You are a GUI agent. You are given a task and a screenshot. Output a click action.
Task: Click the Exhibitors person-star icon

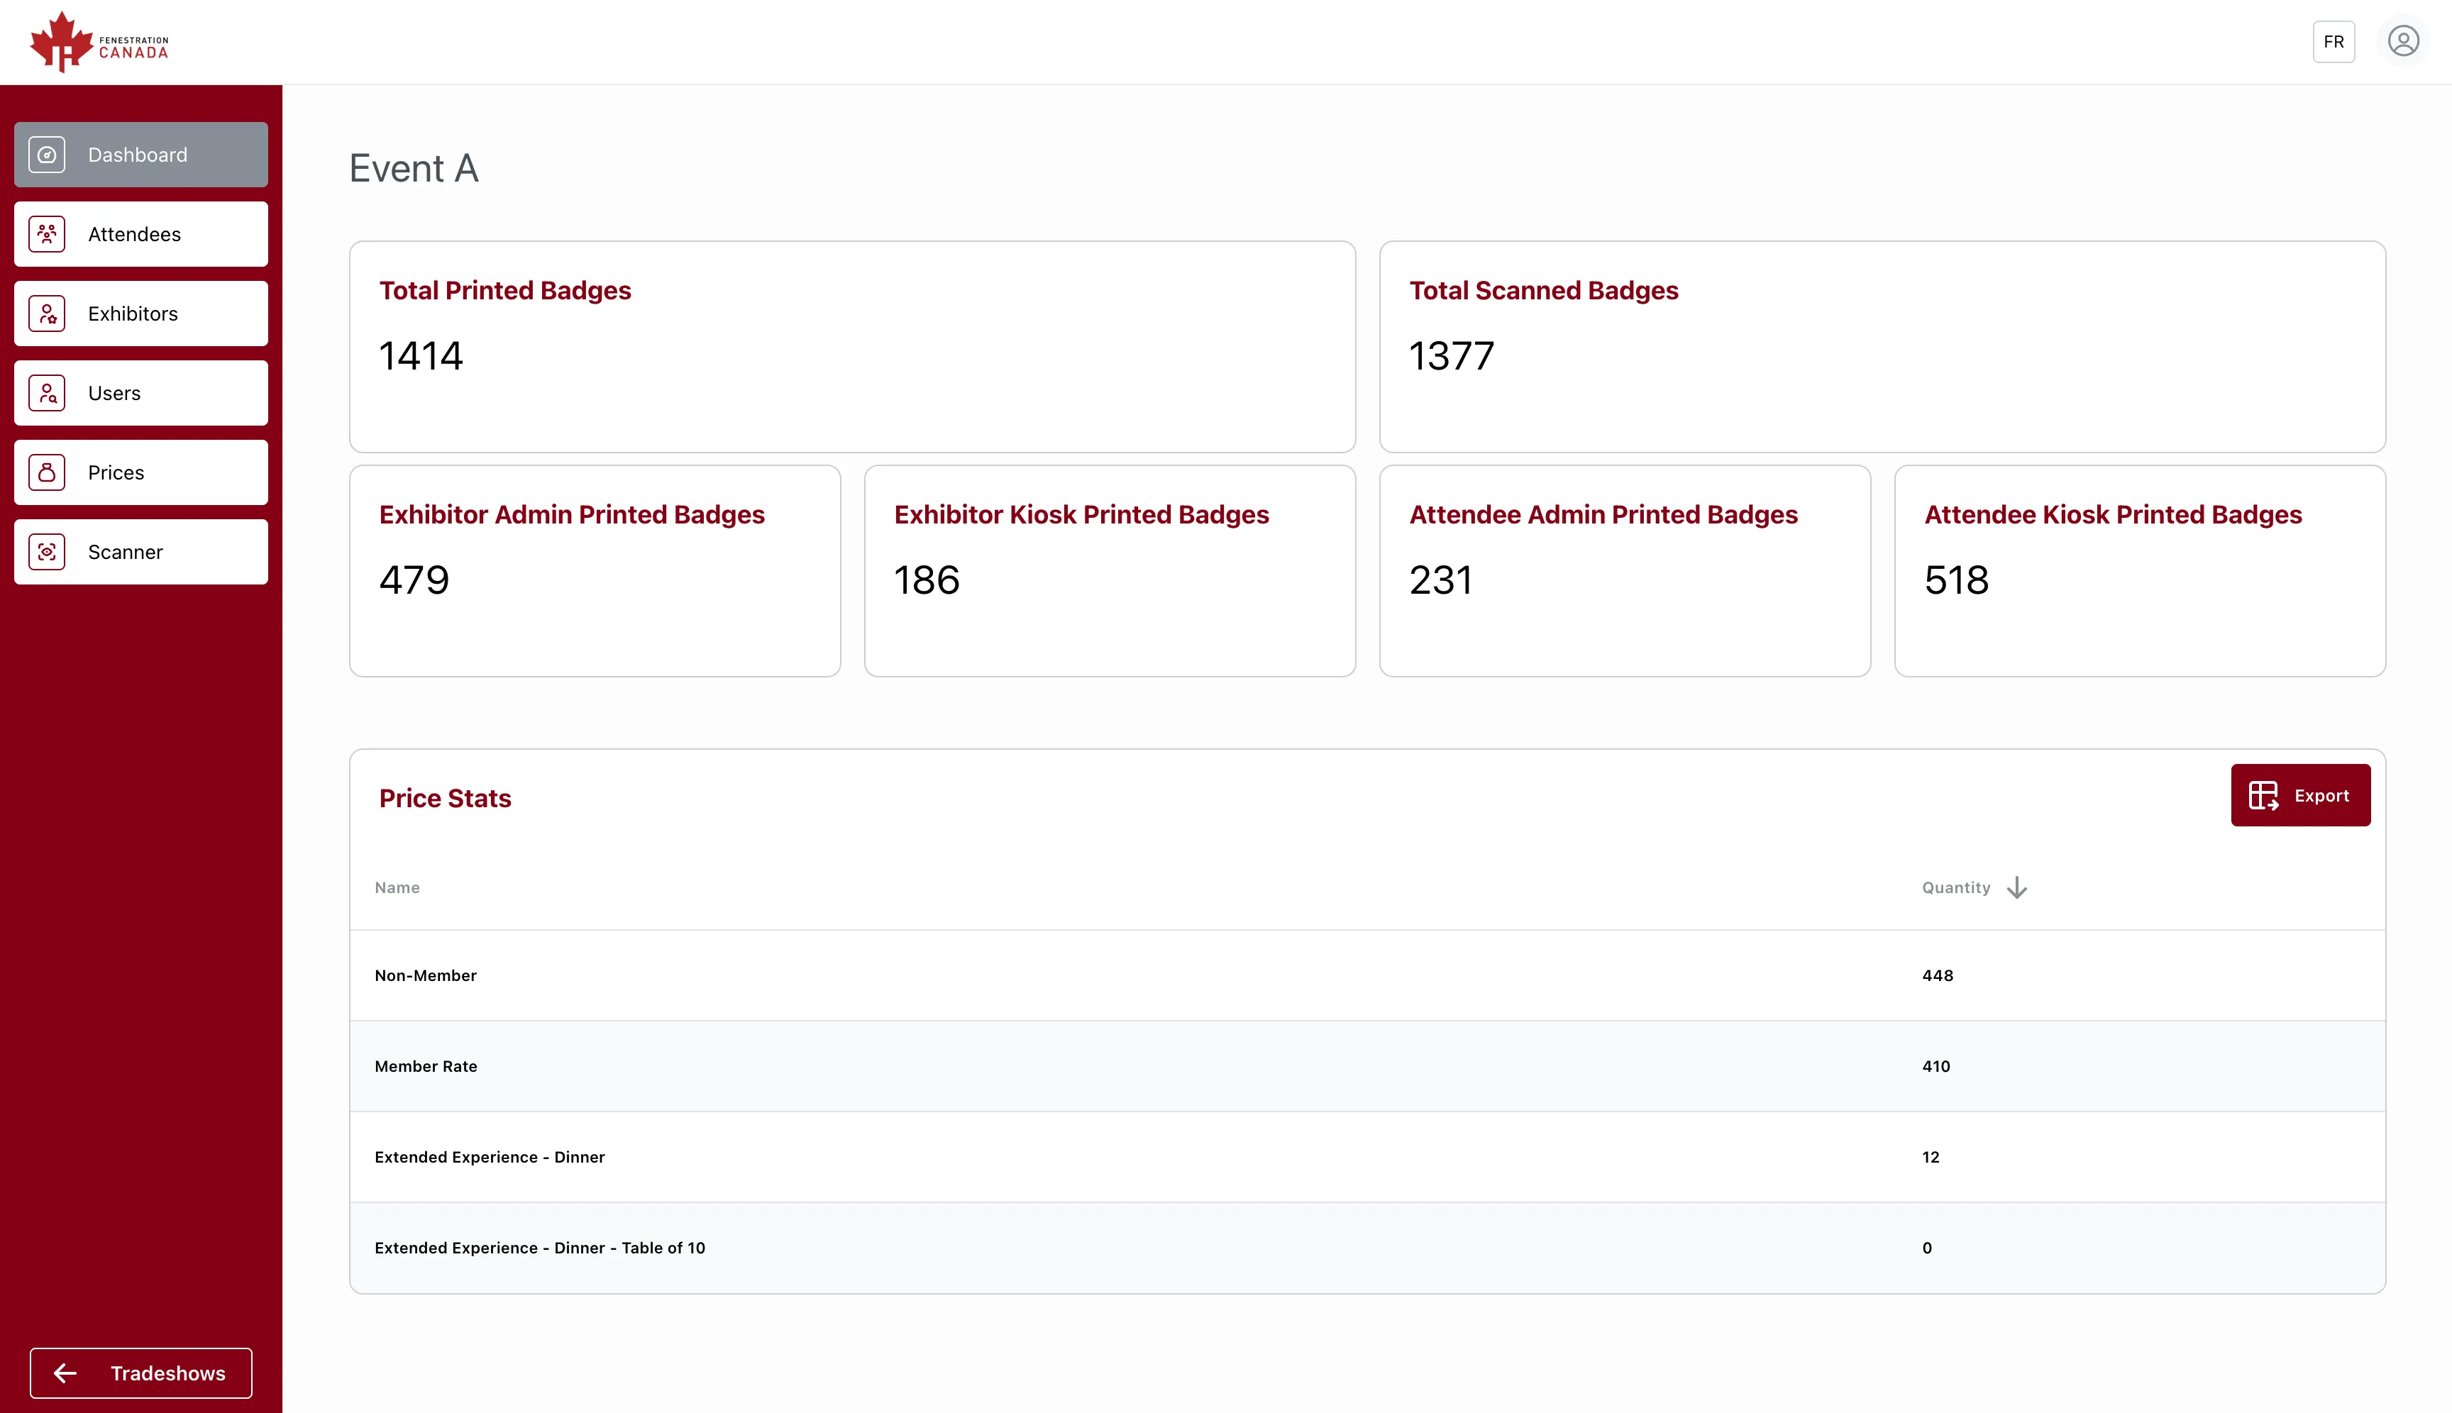[x=47, y=314]
